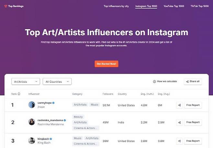Click share icon in King Bach row
Image resolution: width=213 pixels, height=148 pixels.
[180, 141]
